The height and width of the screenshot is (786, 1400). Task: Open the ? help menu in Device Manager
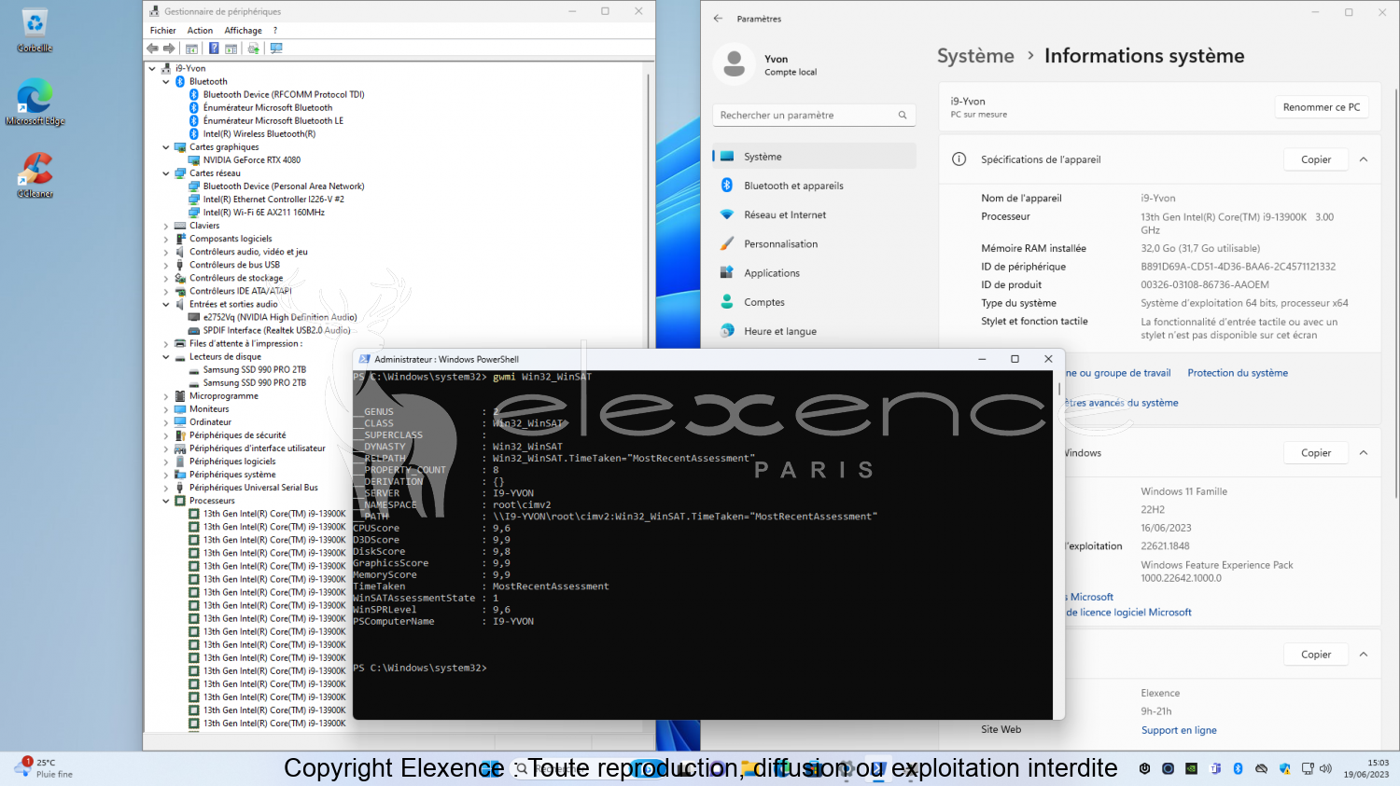tap(275, 31)
